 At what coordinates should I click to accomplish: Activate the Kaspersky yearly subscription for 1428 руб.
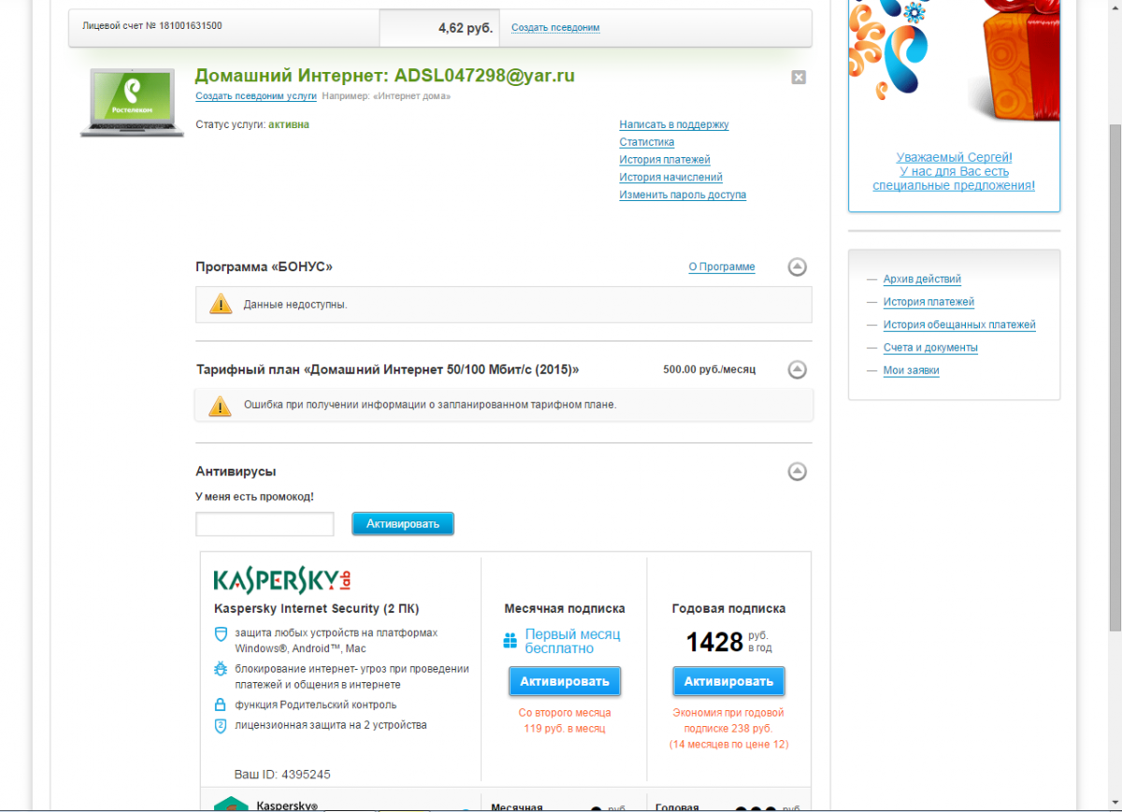[x=728, y=681]
